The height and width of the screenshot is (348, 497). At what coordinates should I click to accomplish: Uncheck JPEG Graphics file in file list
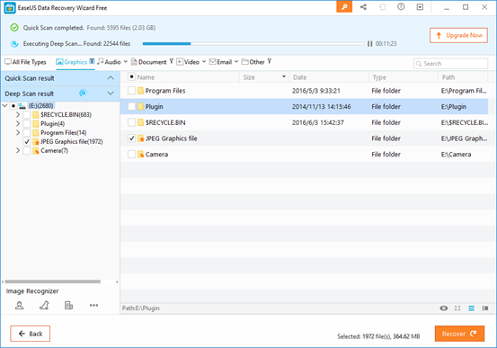coord(131,138)
